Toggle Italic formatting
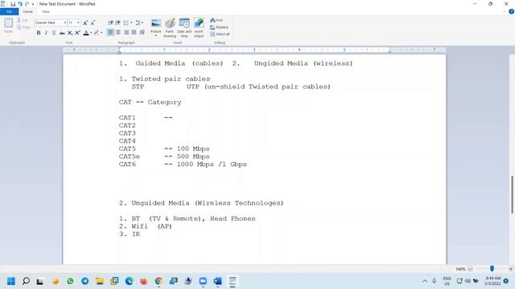This screenshot has width=515, height=289. 46,33
